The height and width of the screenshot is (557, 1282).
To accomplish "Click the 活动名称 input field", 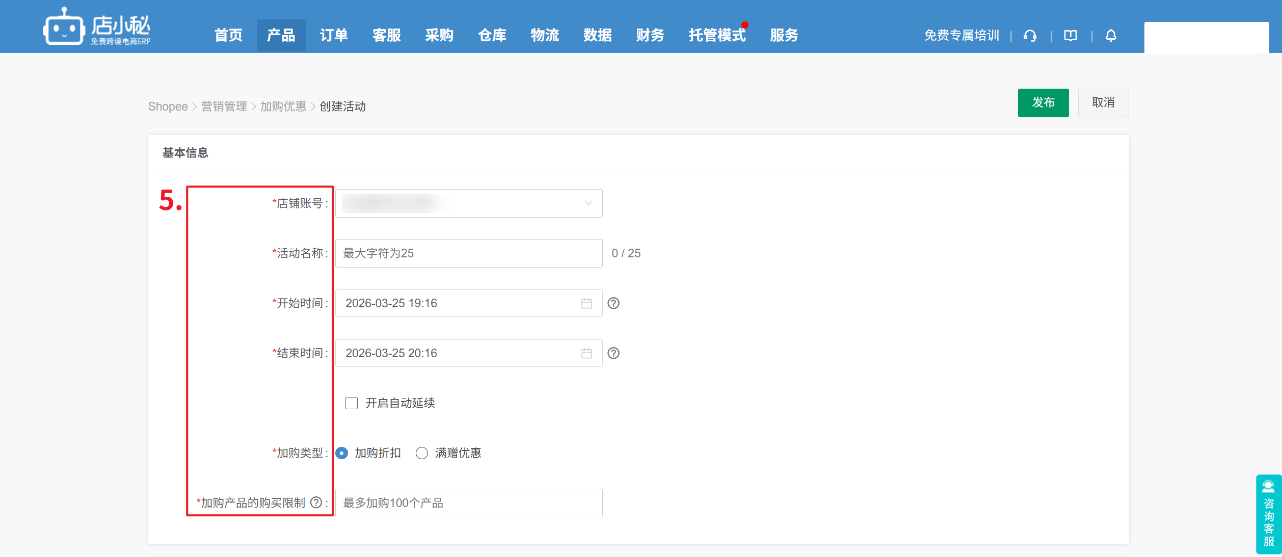I will (x=469, y=253).
